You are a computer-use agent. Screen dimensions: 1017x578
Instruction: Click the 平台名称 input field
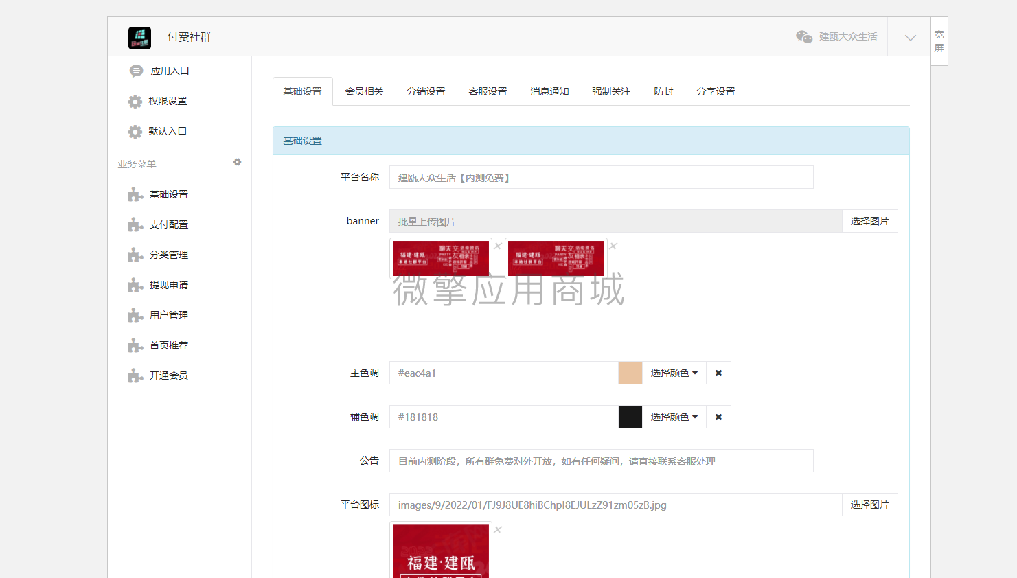click(602, 177)
